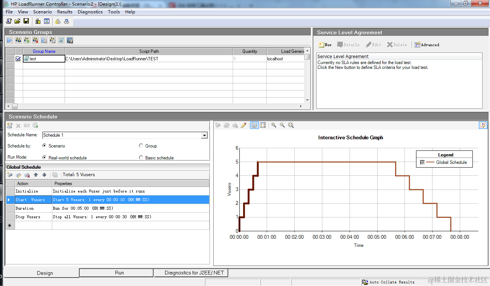The height and width of the screenshot is (286, 490).
Task: Move action up with the up arrow icon
Action: pos(36,175)
